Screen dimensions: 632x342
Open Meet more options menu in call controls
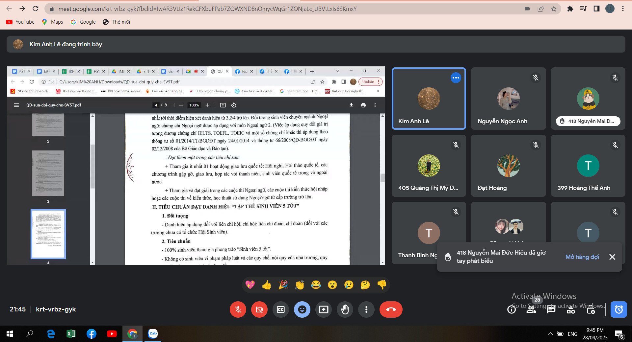pyautogui.click(x=366, y=309)
